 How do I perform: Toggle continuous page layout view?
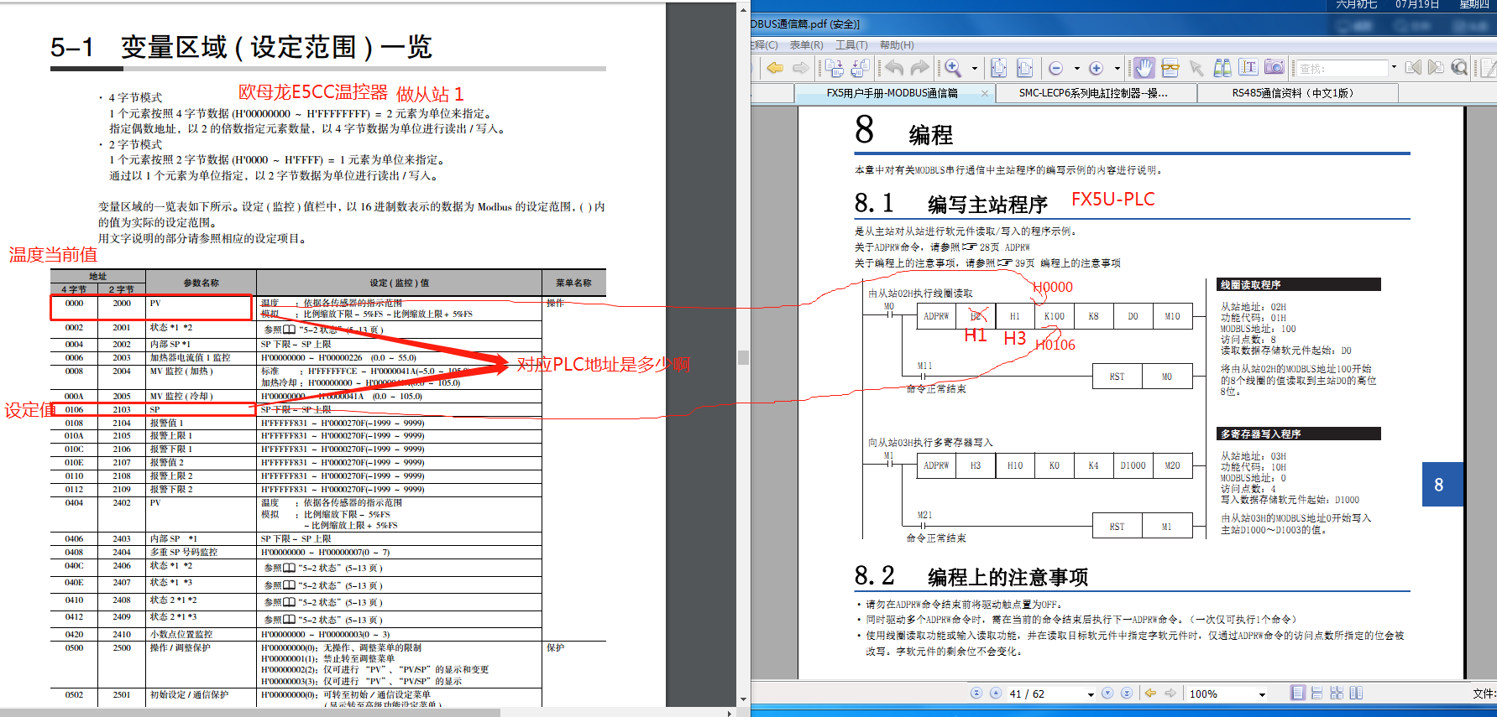1316,694
